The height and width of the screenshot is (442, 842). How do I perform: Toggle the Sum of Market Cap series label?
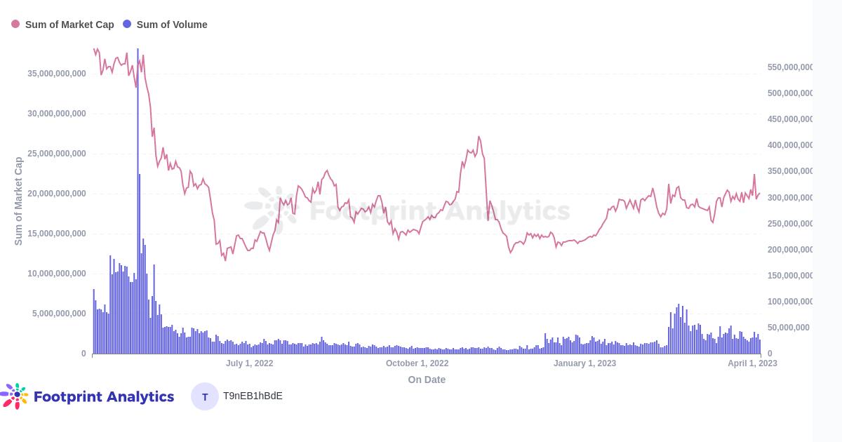[69, 25]
